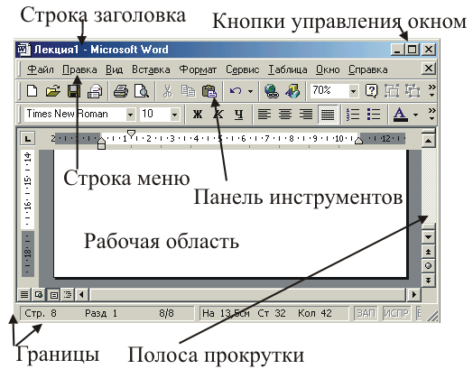Click the first line indent marker on ruler

point(131,134)
